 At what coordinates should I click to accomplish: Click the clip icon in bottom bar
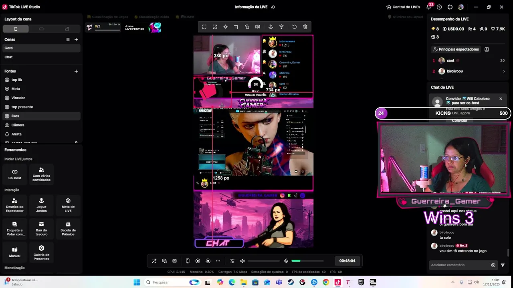tap(174, 261)
